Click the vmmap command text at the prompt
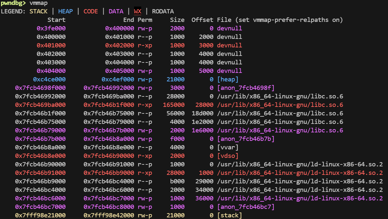The width and height of the screenshot is (388, 219). tap(38, 3)
